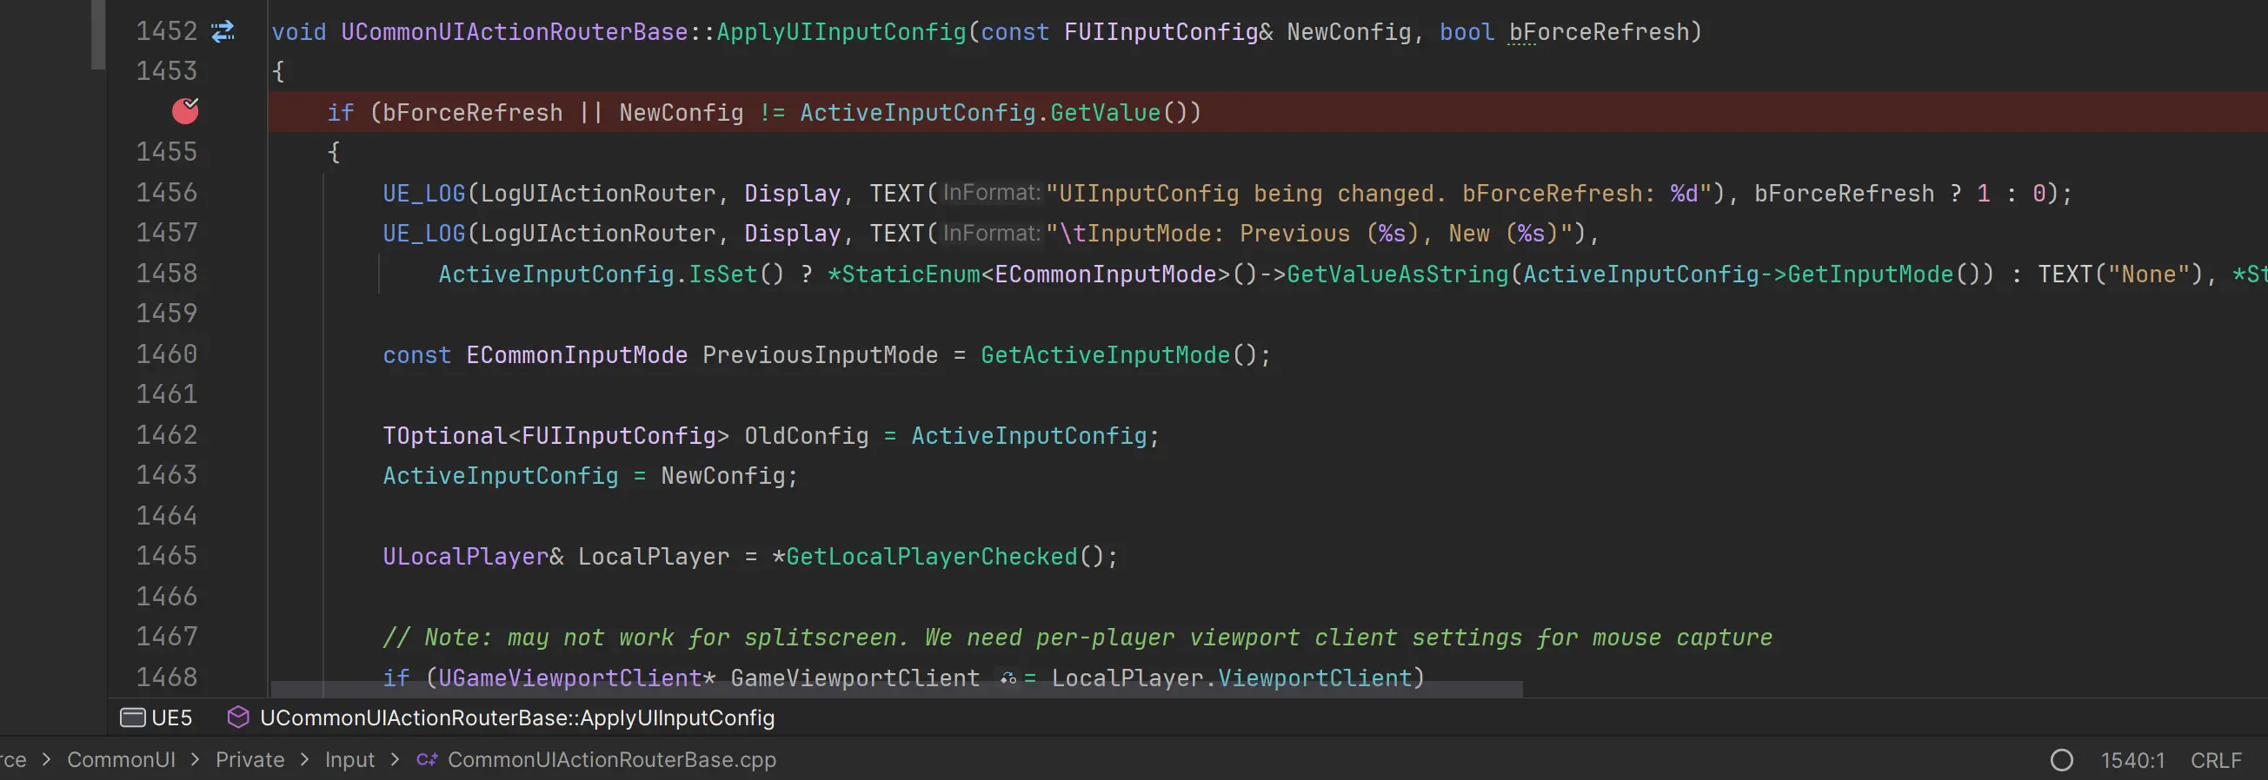Screen dimensions: 2268x780
Task: Select CommonUI in the navigation path
Action: click(122, 760)
